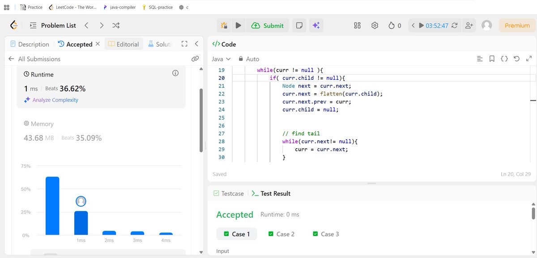Open the Java language dropdown
The image size is (537, 258).
coord(221,59)
